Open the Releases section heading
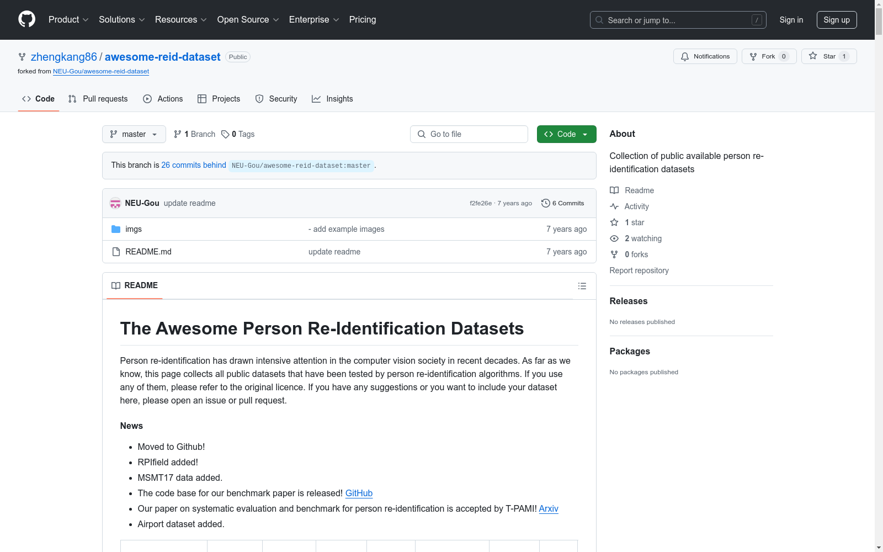 tap(629, 301)
